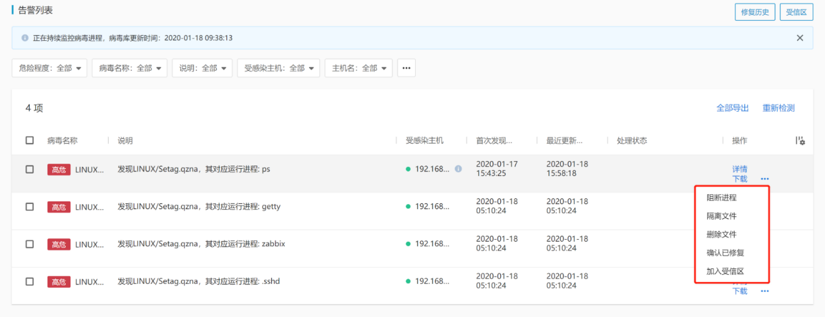The height and width of the screenshot is (317, 825).
Task: Open 详情 link for the first alert
Action: click(740, 169)
